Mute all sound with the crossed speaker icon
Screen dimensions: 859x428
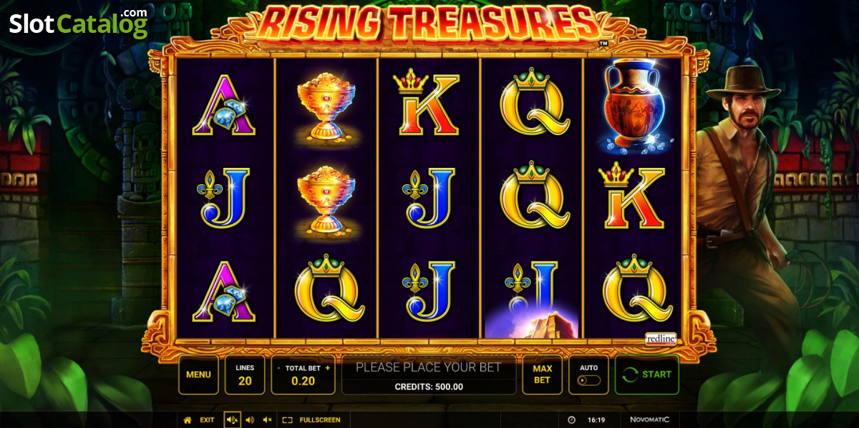pyautogui.click(x=267, y=420)
